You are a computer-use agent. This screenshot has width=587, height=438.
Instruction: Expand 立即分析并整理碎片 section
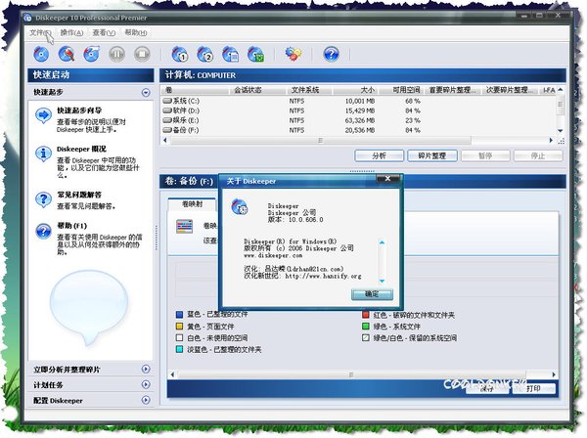tap(146, 370)
